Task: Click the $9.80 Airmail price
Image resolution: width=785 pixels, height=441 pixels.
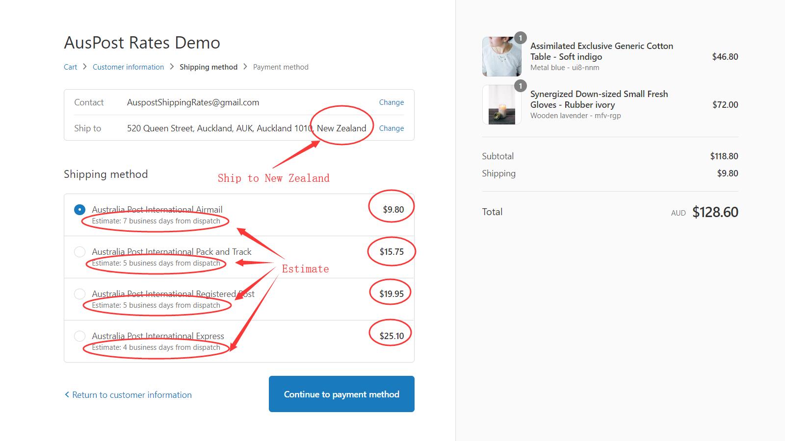Action: coord(393,210)
